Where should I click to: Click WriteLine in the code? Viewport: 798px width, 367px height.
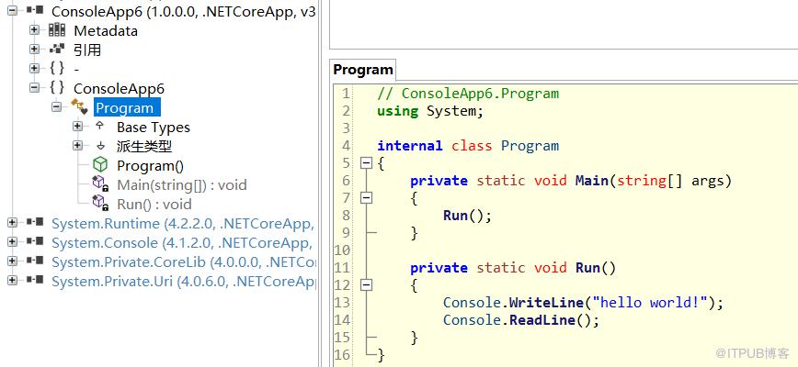[x=546, y=303]
